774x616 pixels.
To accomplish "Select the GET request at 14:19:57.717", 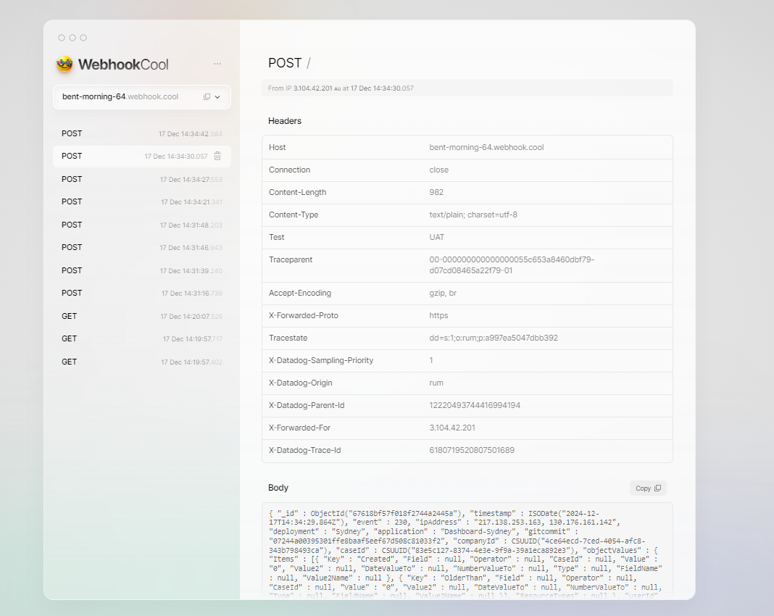I will [x=141, y=339].
